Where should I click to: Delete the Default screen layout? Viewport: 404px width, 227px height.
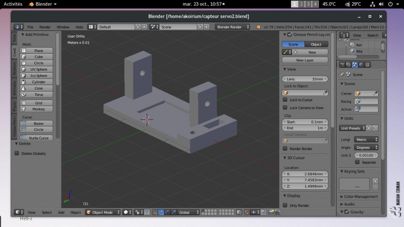click(x=144, y=27)
